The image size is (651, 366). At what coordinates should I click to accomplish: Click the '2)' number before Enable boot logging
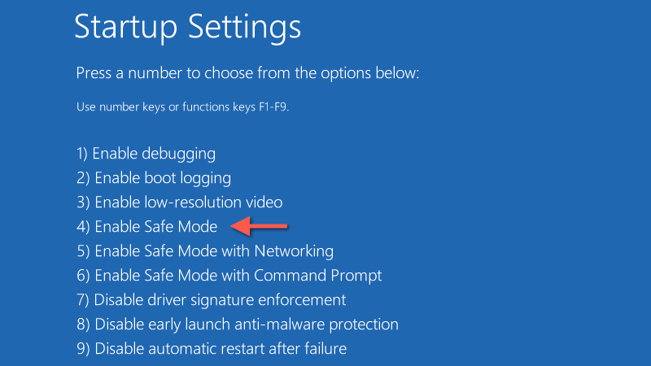[x=82, y=177]
